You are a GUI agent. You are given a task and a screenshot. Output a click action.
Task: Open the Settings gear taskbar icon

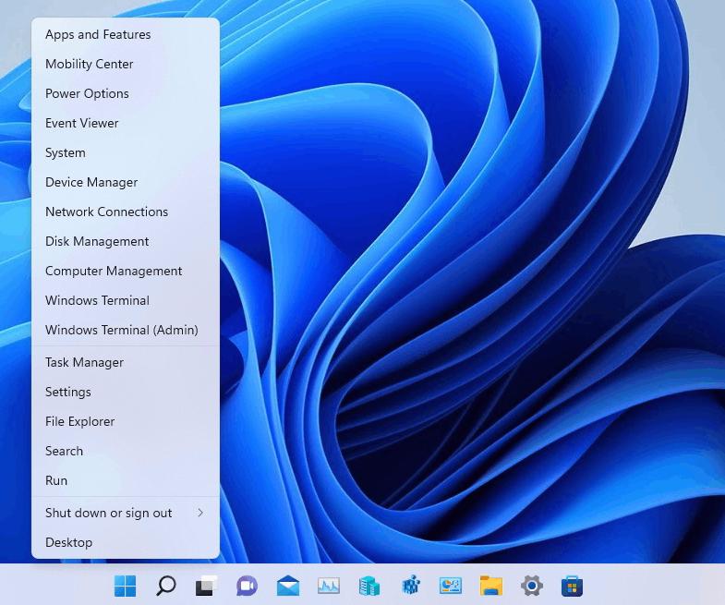pyautogui.click(x=532, y=586)
